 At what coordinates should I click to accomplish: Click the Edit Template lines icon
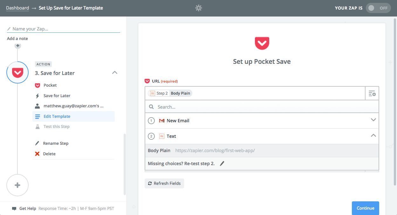point(37,116)
